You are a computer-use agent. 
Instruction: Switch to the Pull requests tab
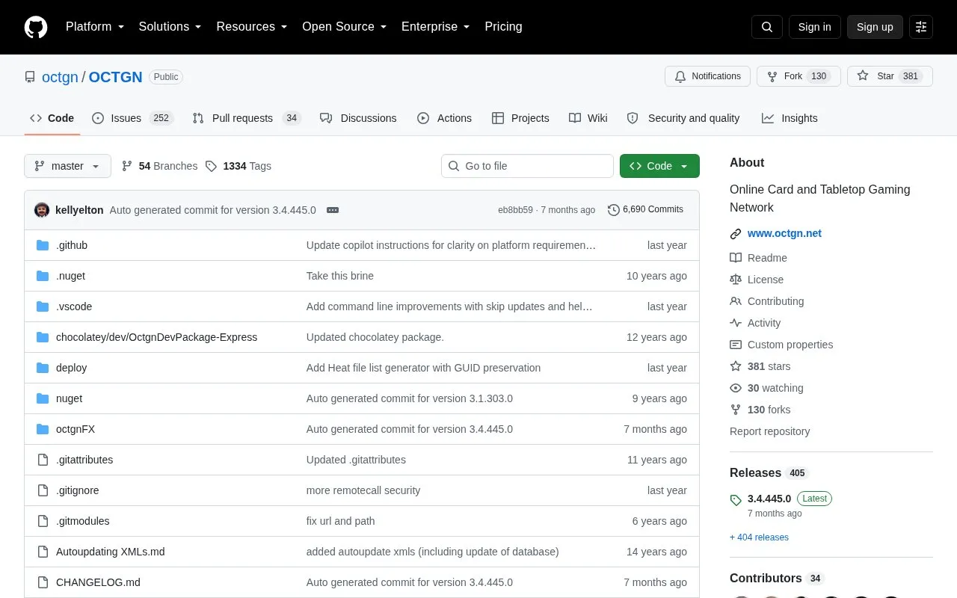click(x=247, y=118)
